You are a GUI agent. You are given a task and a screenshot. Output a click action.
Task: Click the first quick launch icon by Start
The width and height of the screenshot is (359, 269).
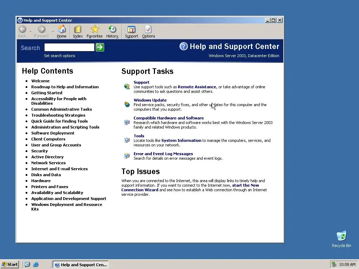[27, 264]
